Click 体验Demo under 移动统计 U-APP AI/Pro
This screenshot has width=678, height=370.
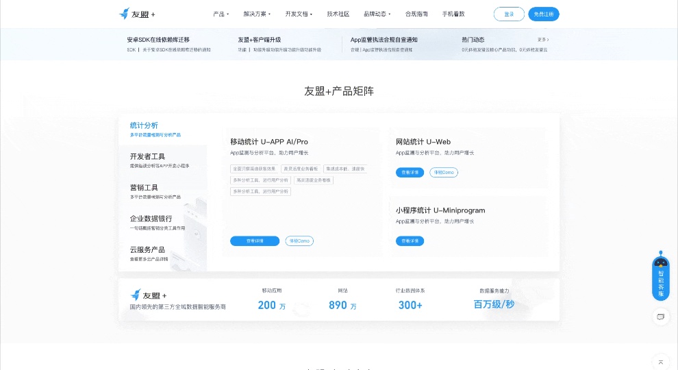pos(299,241)
